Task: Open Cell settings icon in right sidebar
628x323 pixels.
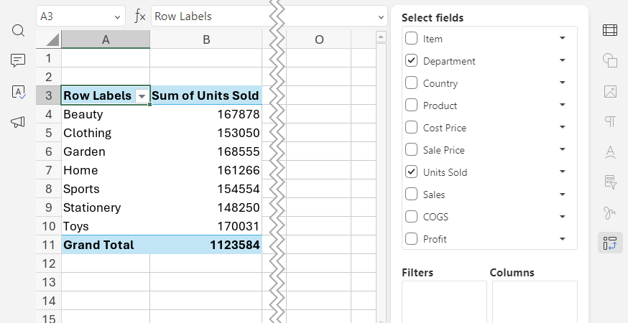Action: [x=610, y=30]
